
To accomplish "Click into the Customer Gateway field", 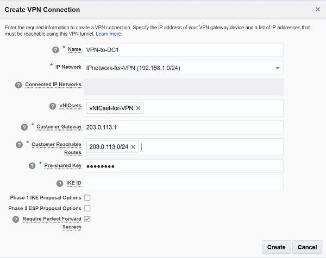I will pyautogui.click(x=184, y=127).
